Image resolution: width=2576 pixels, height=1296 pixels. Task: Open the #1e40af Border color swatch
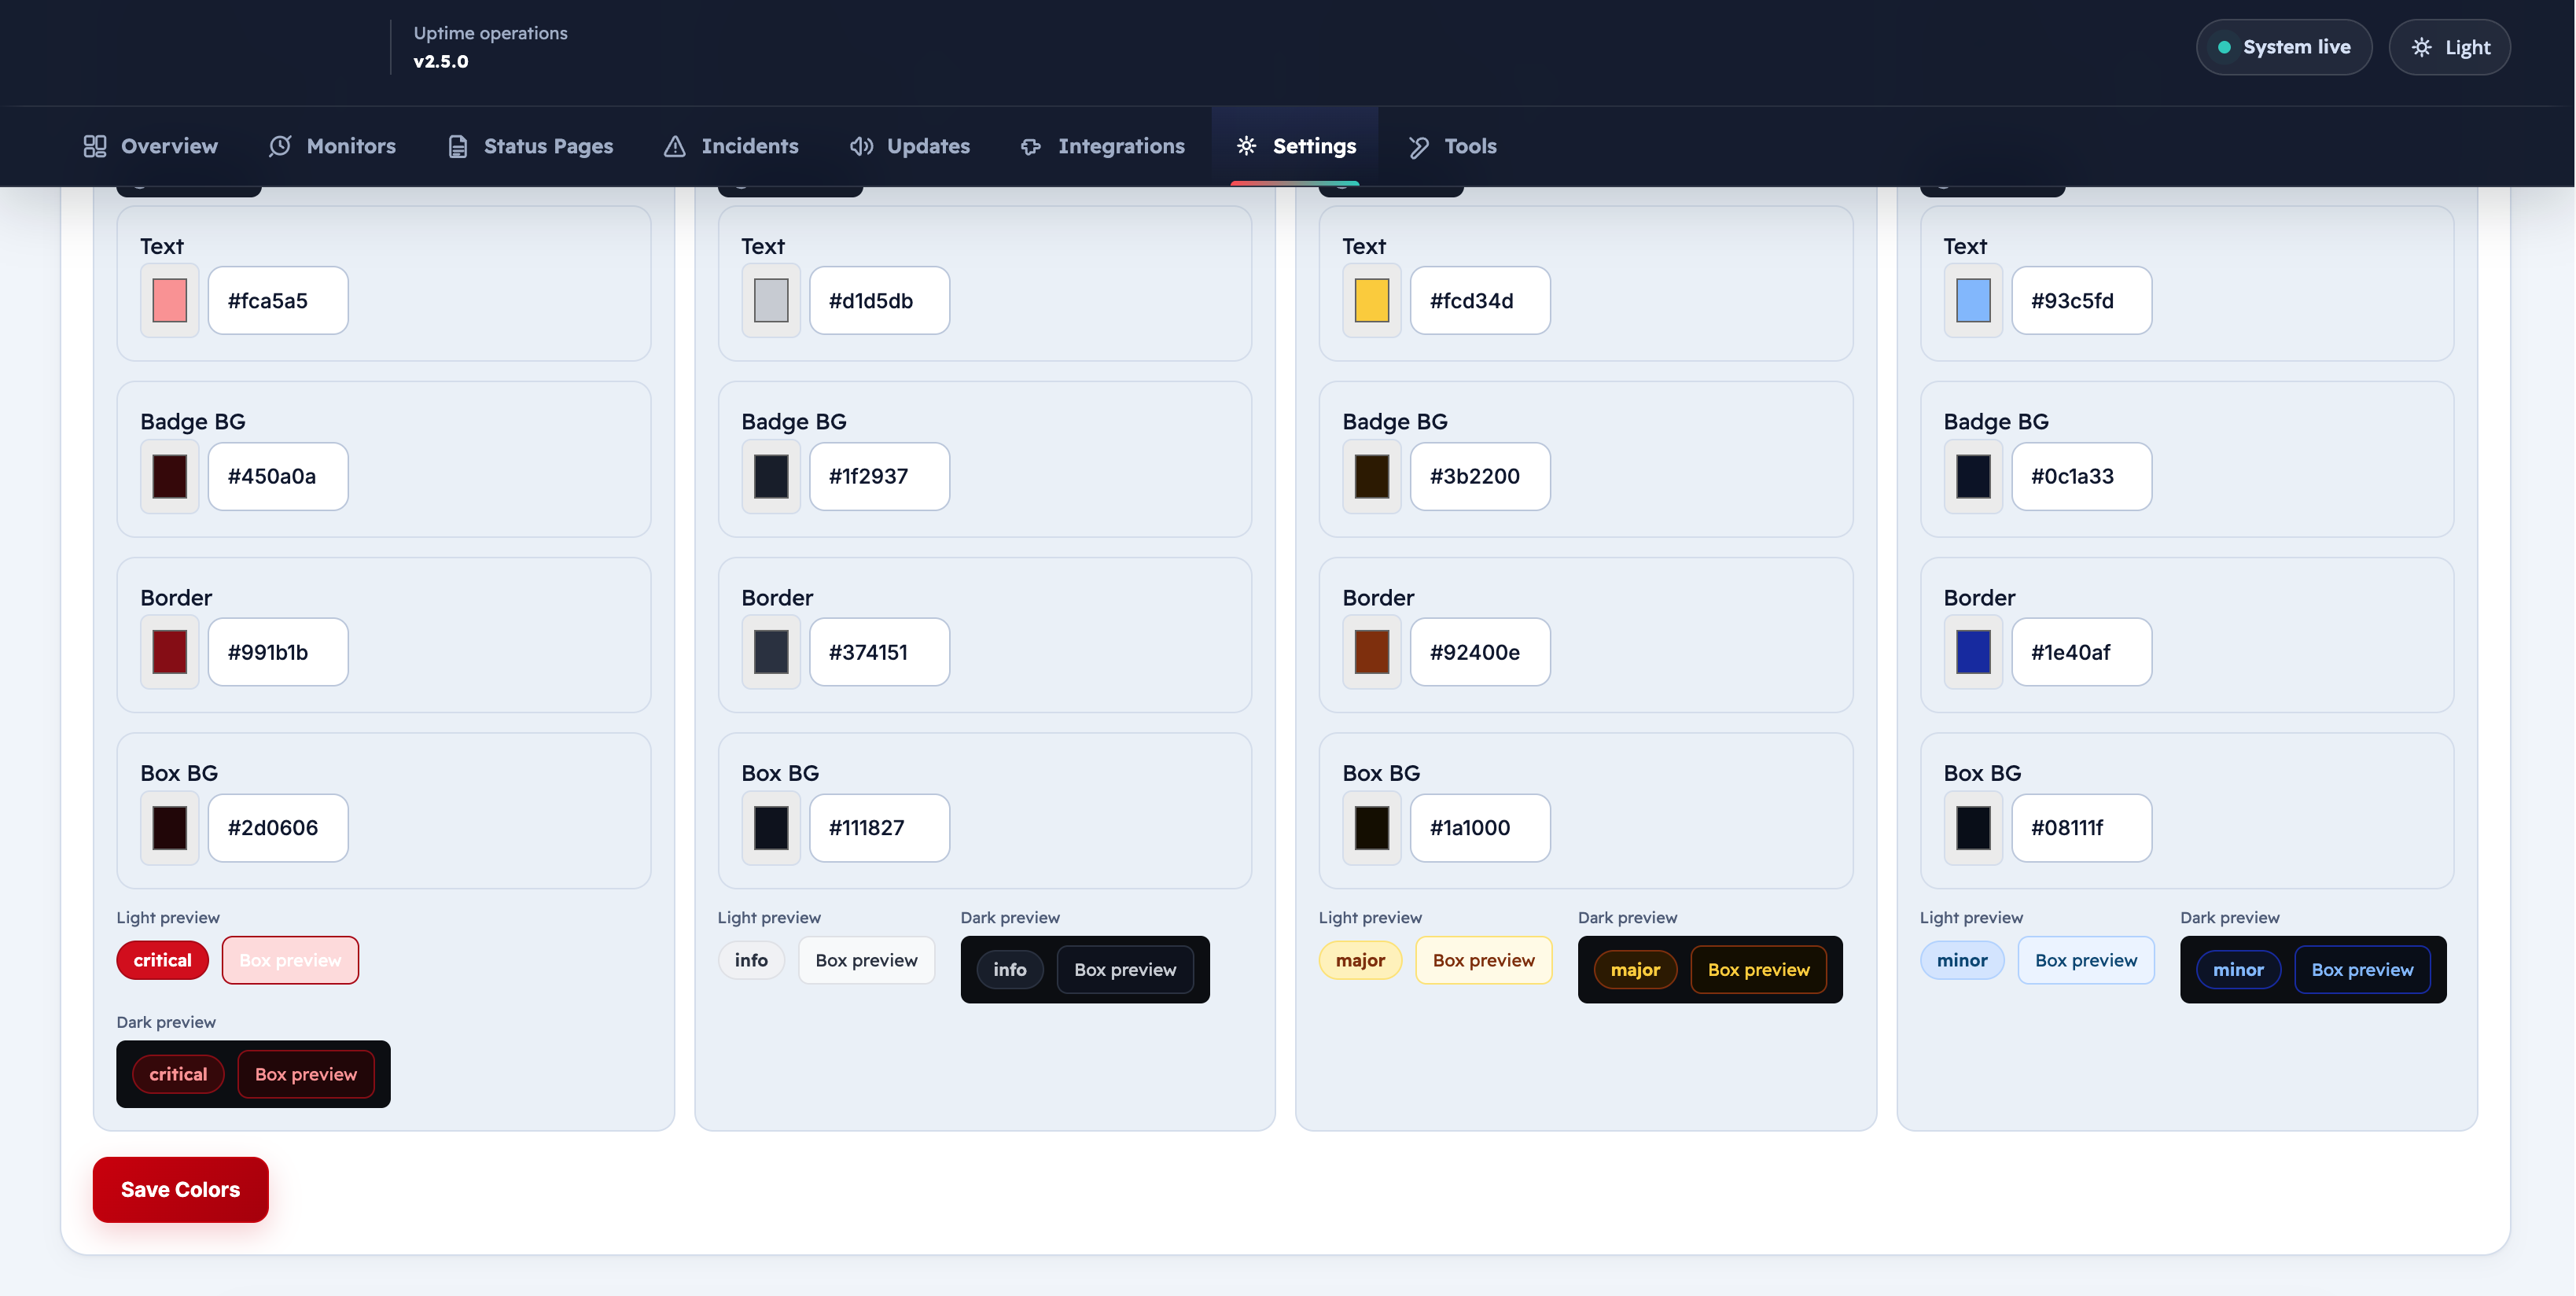(x=1973, y=652)
